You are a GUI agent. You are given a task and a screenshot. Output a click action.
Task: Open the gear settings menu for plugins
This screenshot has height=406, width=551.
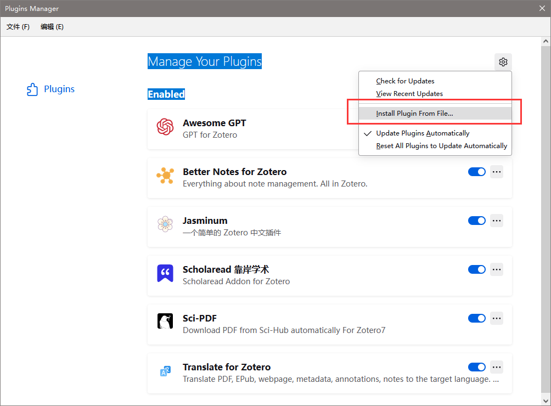pyautogui.click(x=503, y=62)
